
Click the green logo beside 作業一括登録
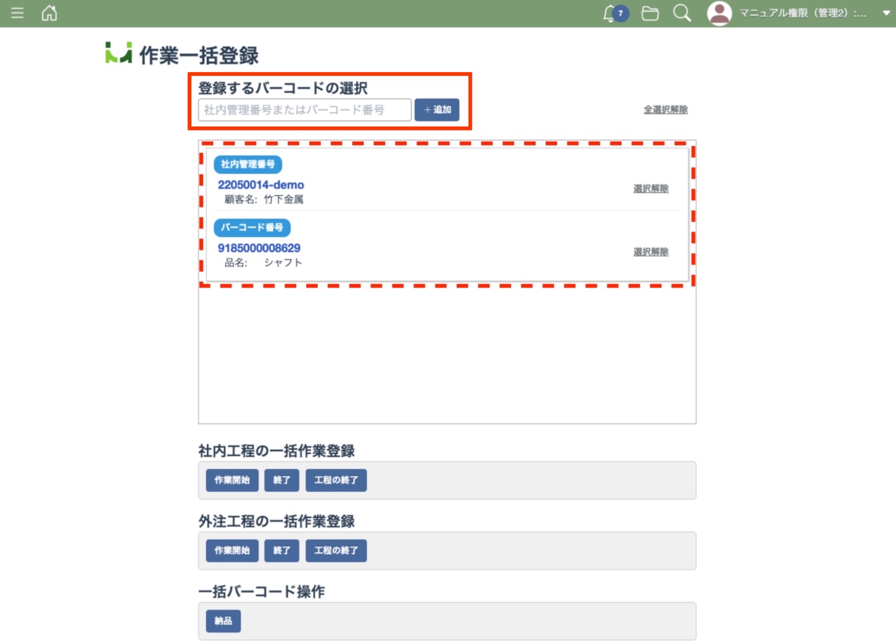(x=119, y=53)
